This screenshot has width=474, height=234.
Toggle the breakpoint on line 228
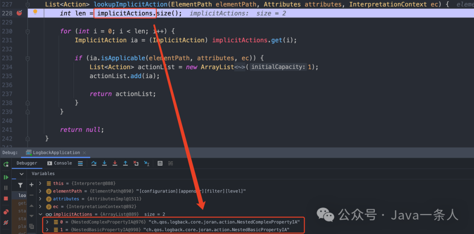pos(20,13)
